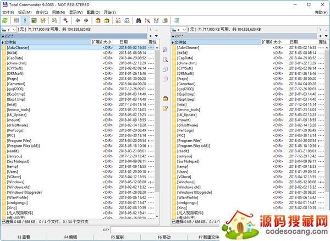Open left panel directory history arrow
The height and width of the screenshot is (241, 330).
coord(156,36)
